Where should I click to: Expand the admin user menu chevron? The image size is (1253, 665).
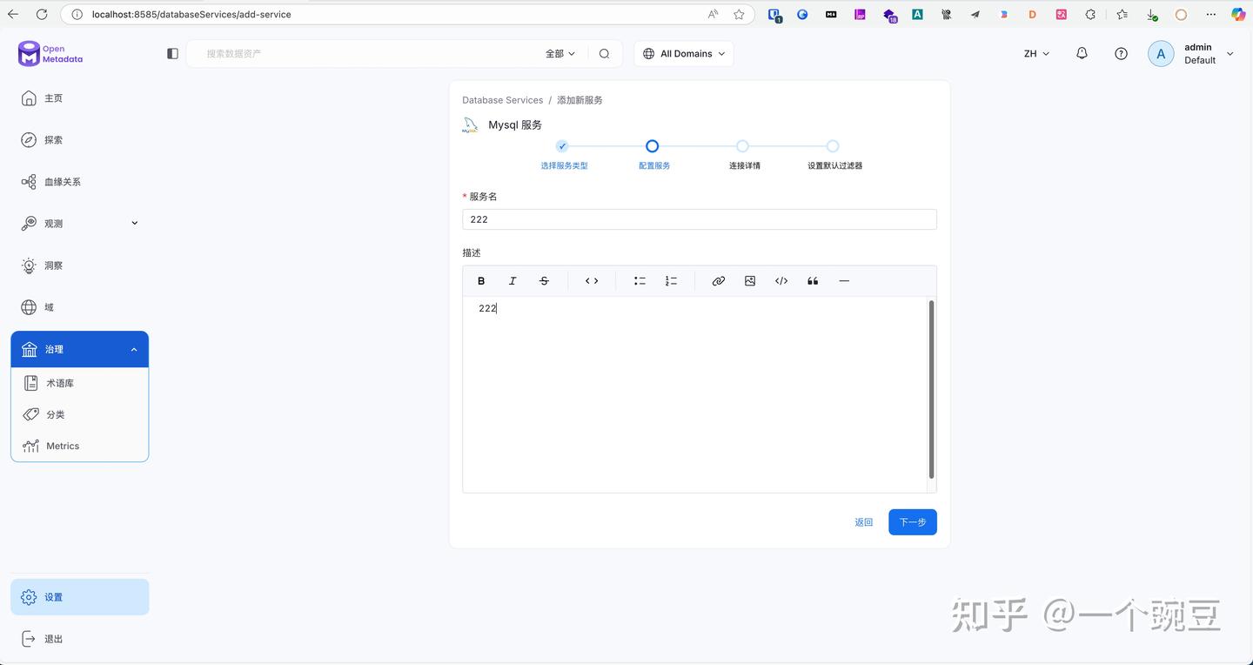click(1230, 54)
